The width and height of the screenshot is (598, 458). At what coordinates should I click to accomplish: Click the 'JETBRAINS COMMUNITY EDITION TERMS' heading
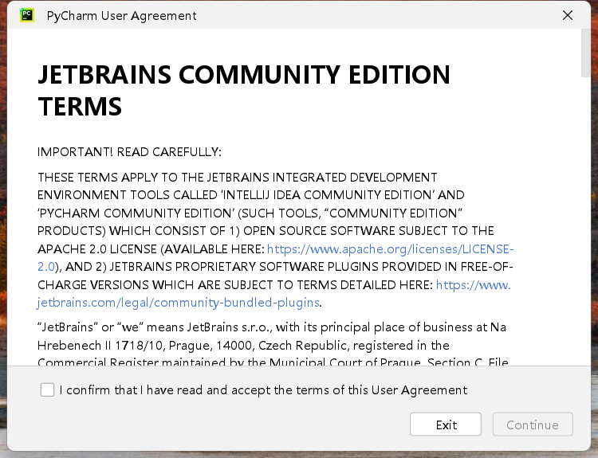point(244,90)
